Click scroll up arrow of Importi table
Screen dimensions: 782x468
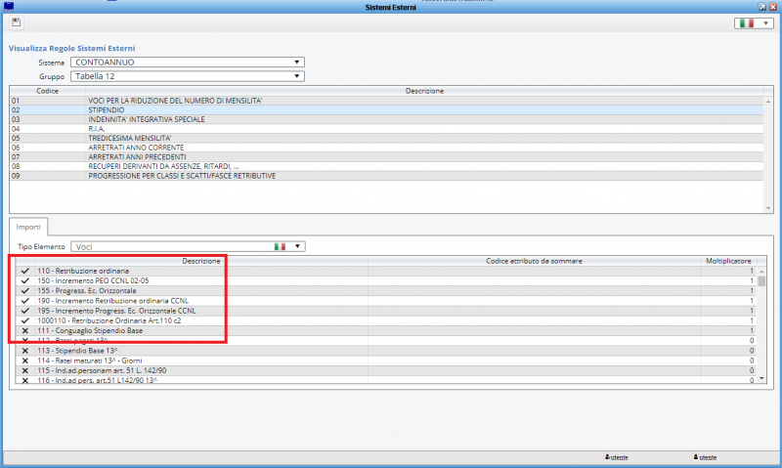pos(761,272)
